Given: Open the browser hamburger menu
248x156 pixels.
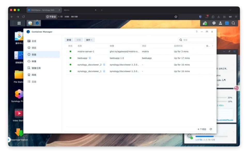Looking at the screenshot, I should pyautogui.click(x=236, y=17).
